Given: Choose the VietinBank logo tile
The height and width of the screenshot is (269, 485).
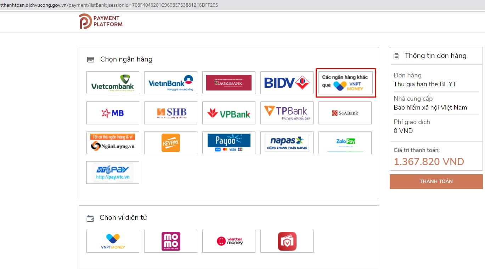Looking at the screenshot, I should pos(171,83).
